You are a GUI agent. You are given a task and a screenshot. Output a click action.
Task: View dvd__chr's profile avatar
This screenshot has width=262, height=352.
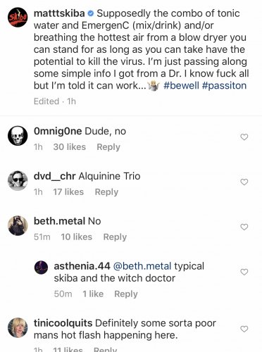tap(18, 181)
